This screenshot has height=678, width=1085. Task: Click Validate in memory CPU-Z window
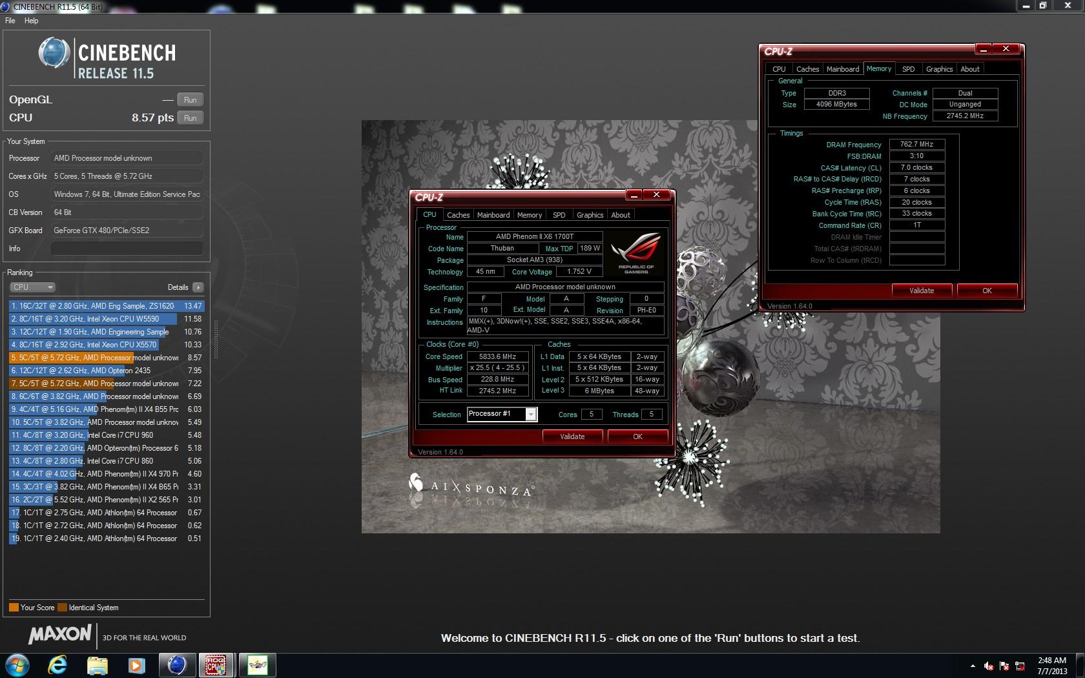click(922, 291)
